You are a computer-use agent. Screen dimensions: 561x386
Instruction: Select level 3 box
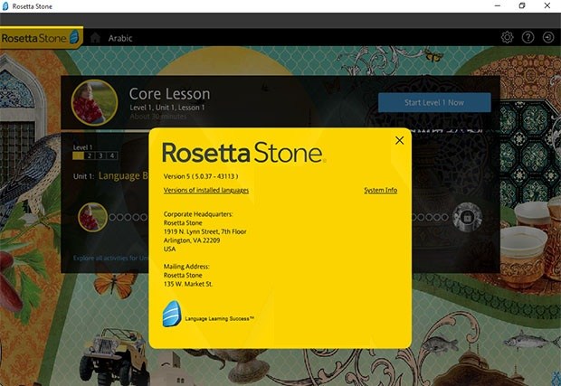(x=100, y=155)
